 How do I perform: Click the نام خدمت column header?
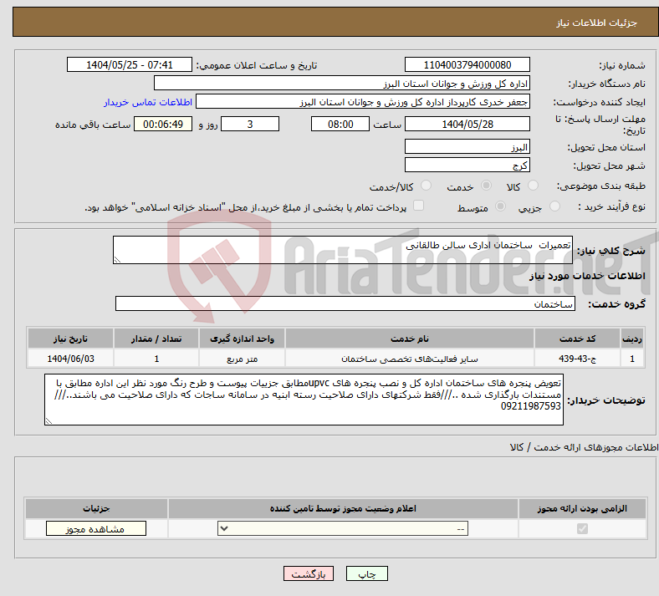tap(409, 339)
